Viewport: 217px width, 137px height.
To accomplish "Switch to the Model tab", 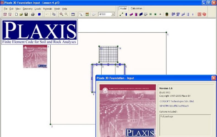I will pyautogui.click(x=123, y=8).
